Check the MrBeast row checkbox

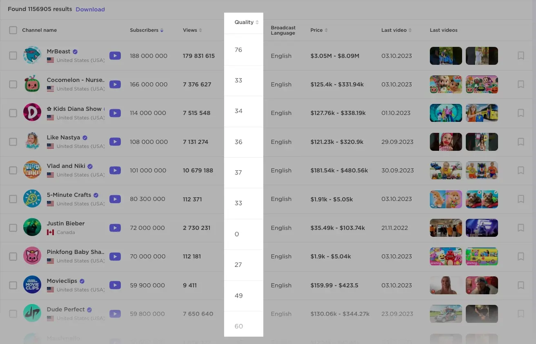(x=13, y=56)
